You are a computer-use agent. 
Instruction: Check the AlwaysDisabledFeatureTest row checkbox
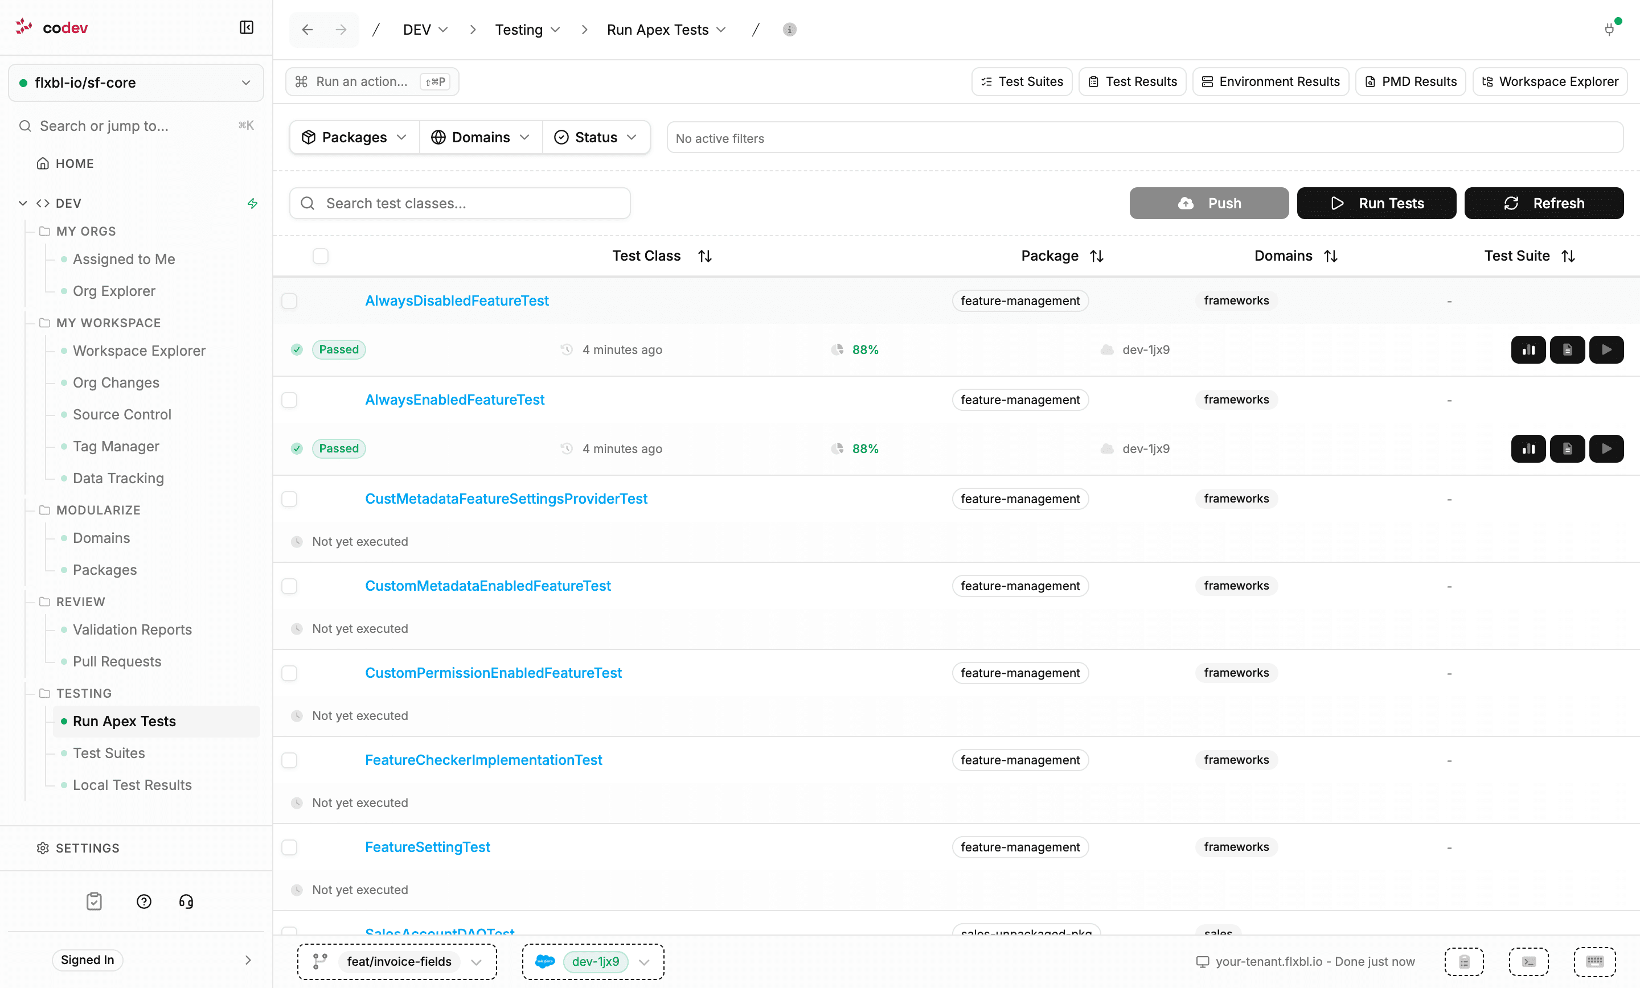pos(289,300)
